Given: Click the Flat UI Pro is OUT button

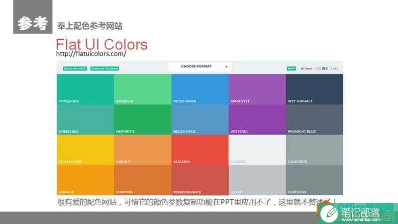Looking at the screenshot, I should [75, 69].
